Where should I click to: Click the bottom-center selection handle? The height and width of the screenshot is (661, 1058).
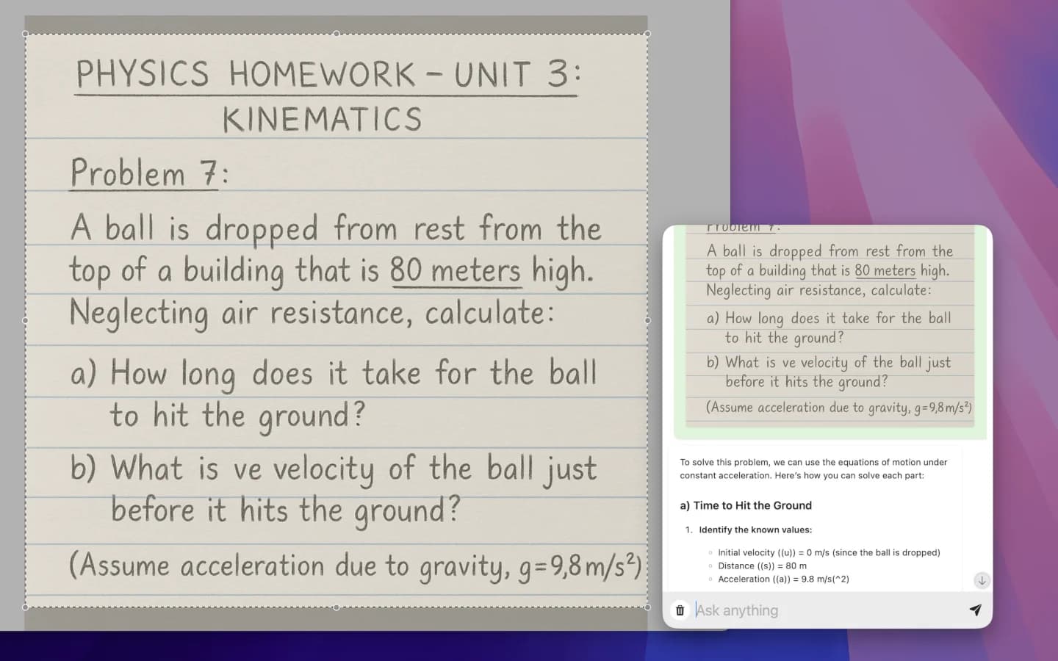(337, 607)
